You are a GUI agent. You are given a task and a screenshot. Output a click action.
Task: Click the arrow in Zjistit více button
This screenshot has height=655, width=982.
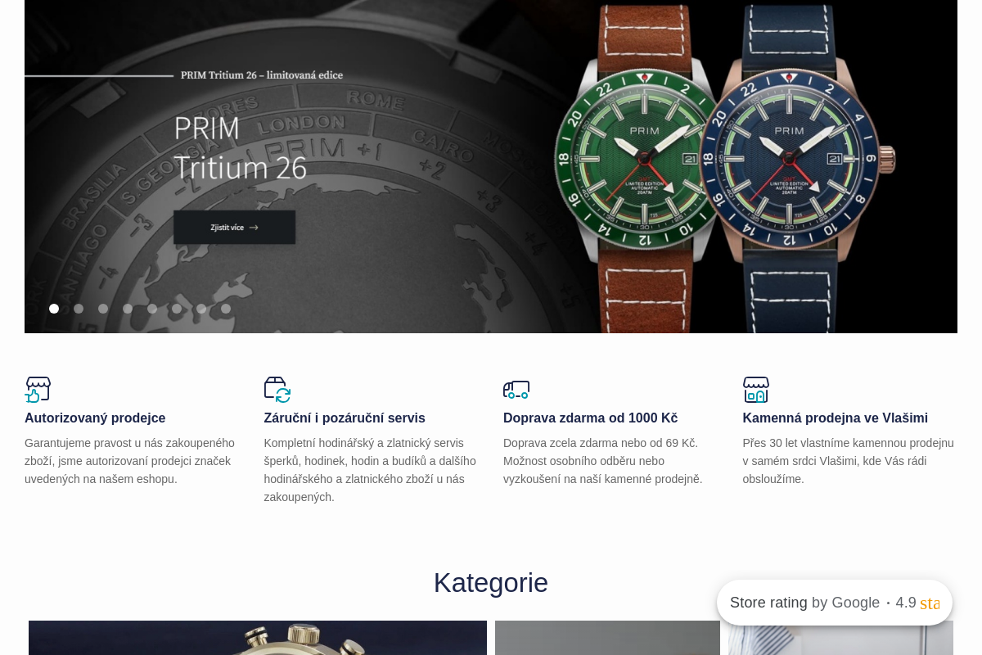pos(254,228)
